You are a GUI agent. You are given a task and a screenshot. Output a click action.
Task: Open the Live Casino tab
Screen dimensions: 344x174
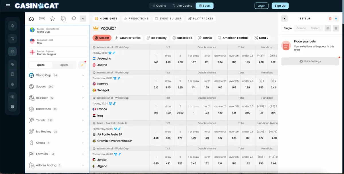pyautogui.click(x=182, y=6)
